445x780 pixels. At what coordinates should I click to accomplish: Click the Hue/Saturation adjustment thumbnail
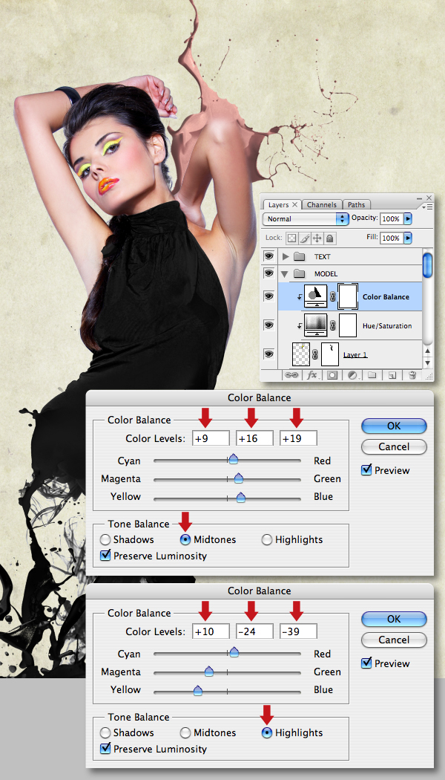(x=315, y=325)
